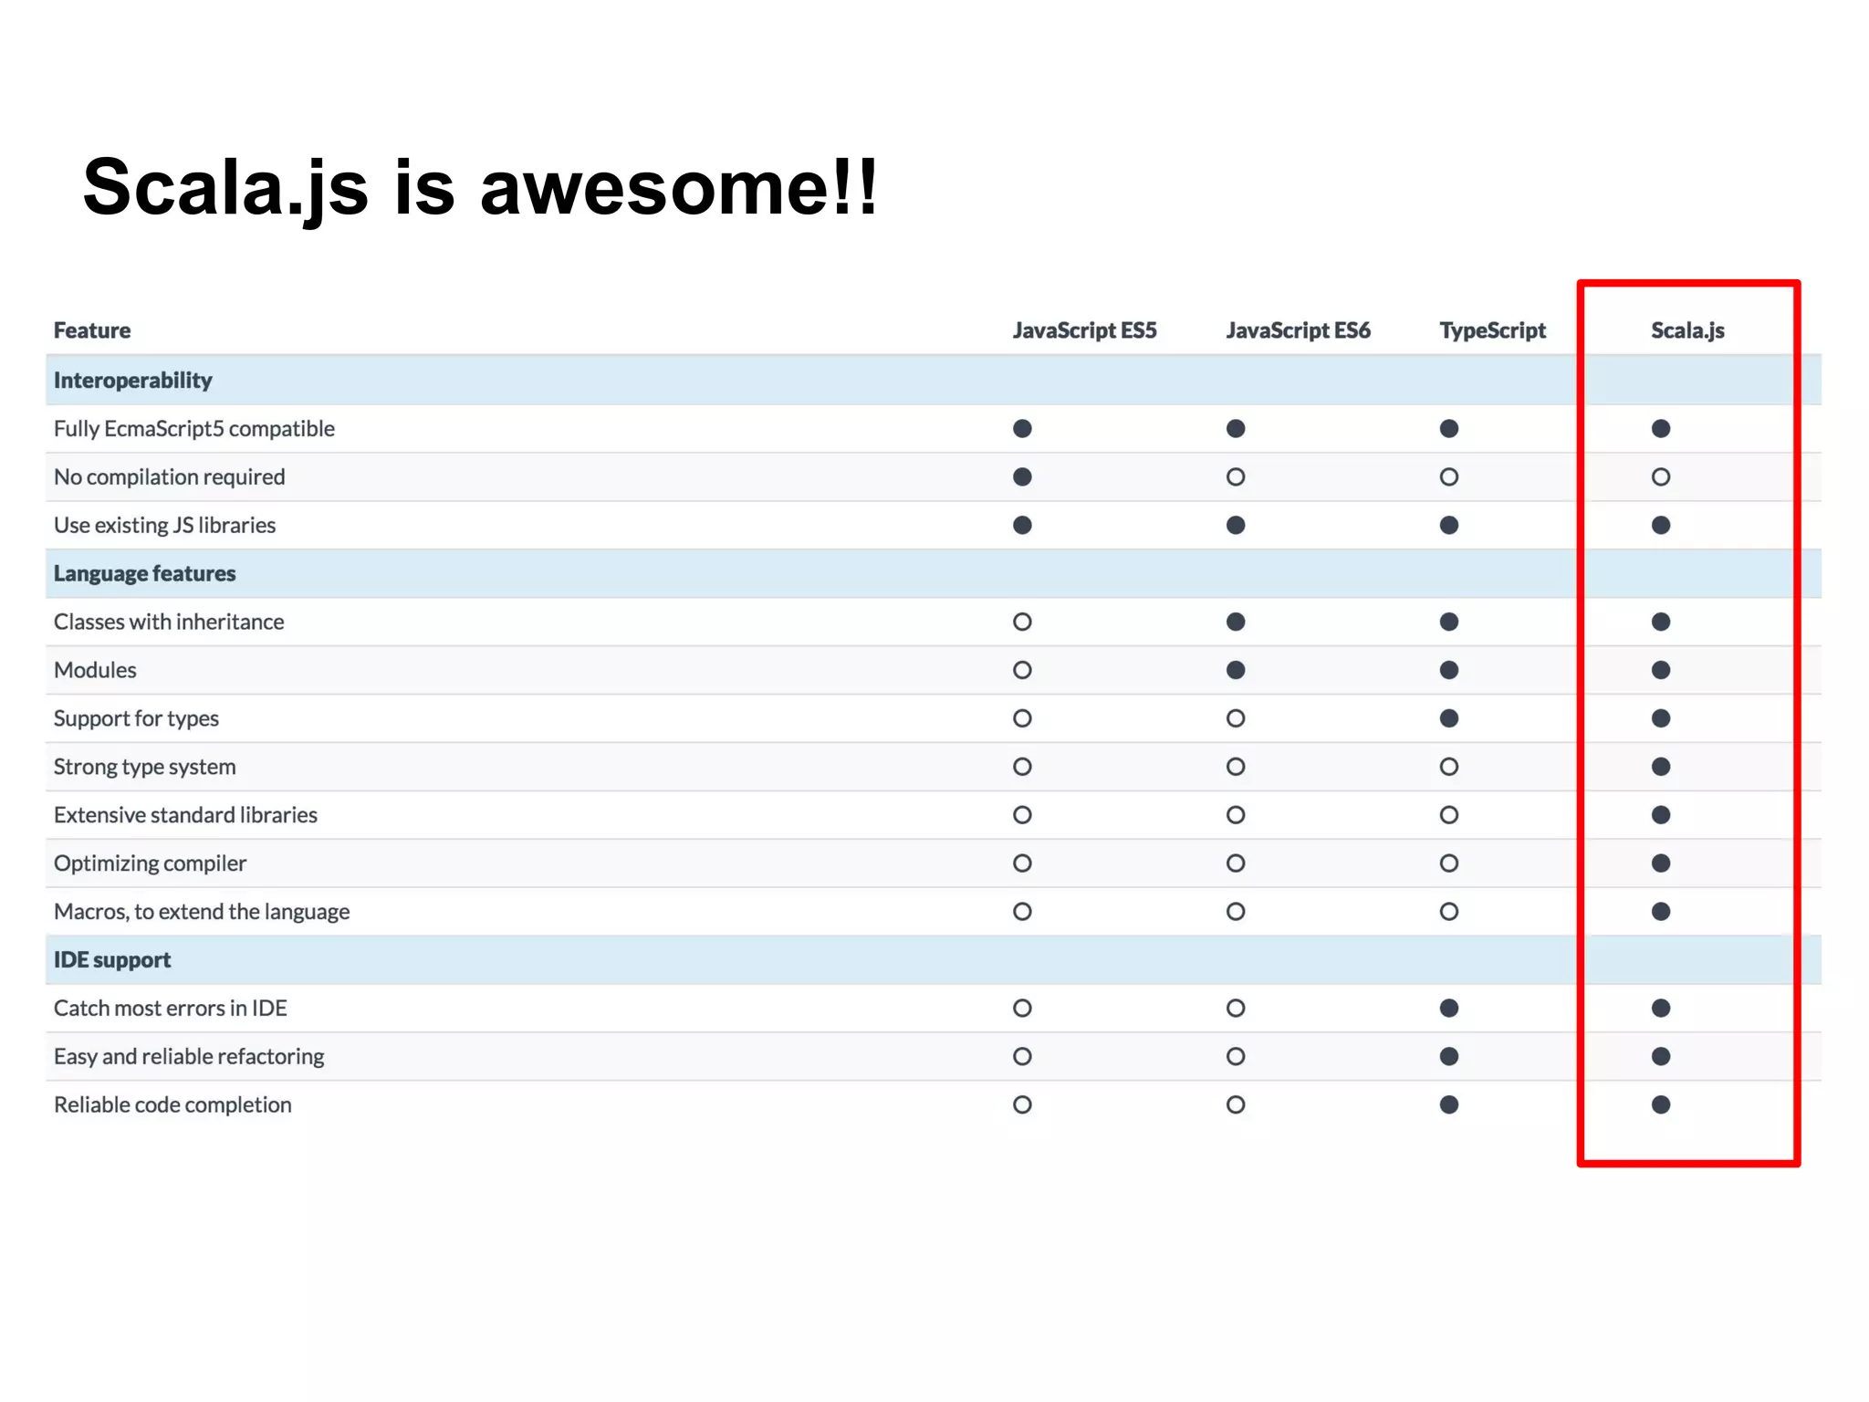Select the Feature column header
1869x1402 pixels.
[x=92, y=330]
